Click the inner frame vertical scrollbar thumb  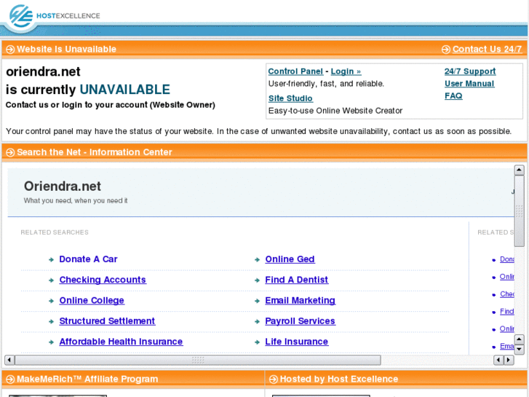[519, 211]
